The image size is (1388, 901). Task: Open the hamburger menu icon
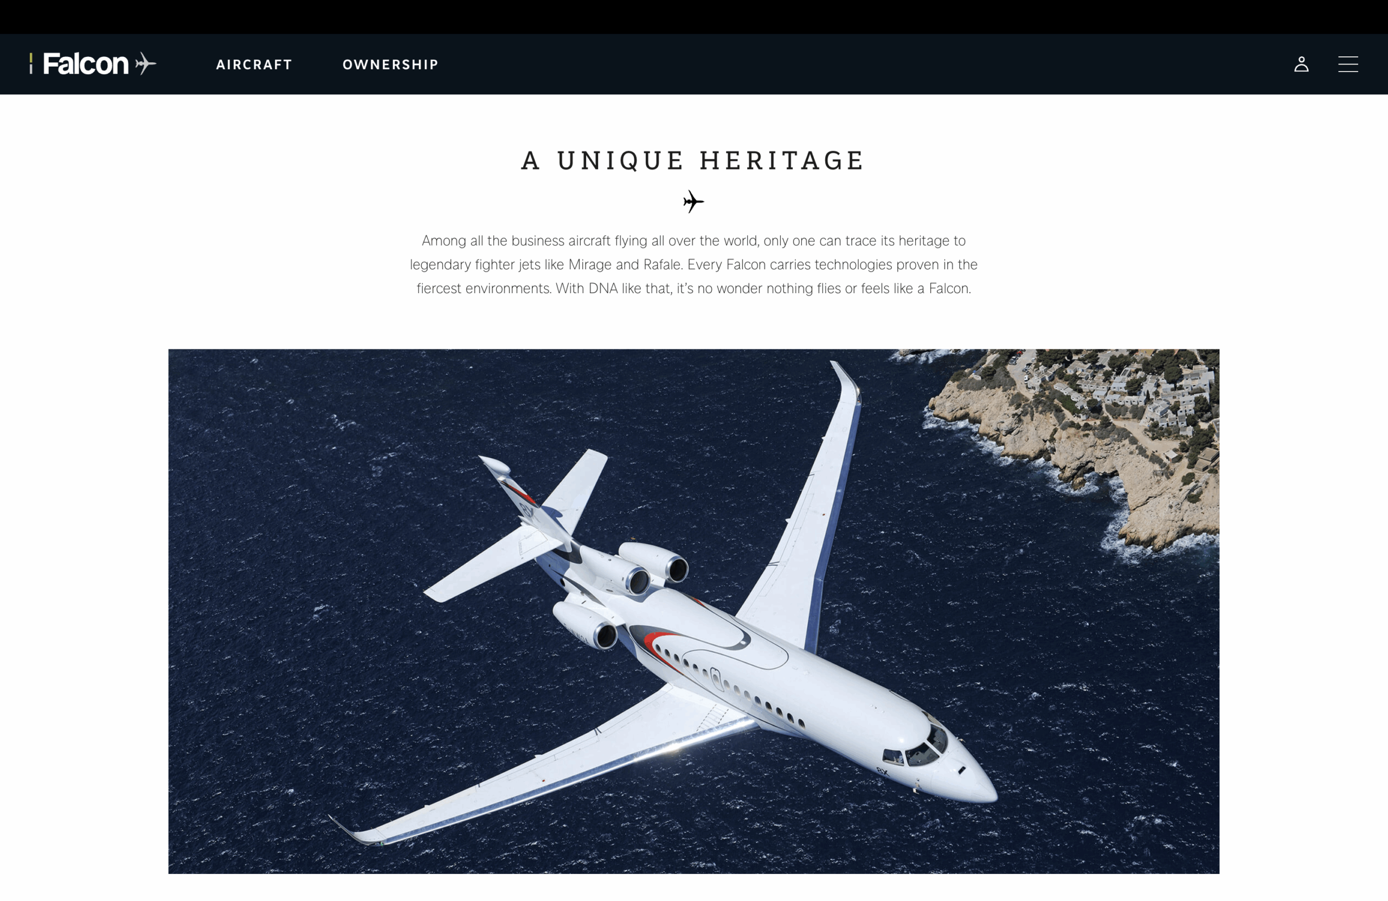coord(1348,64)
